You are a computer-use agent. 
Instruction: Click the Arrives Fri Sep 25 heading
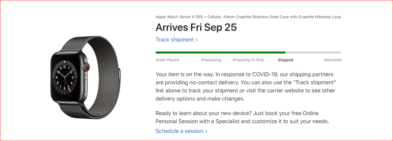(196, 28)
